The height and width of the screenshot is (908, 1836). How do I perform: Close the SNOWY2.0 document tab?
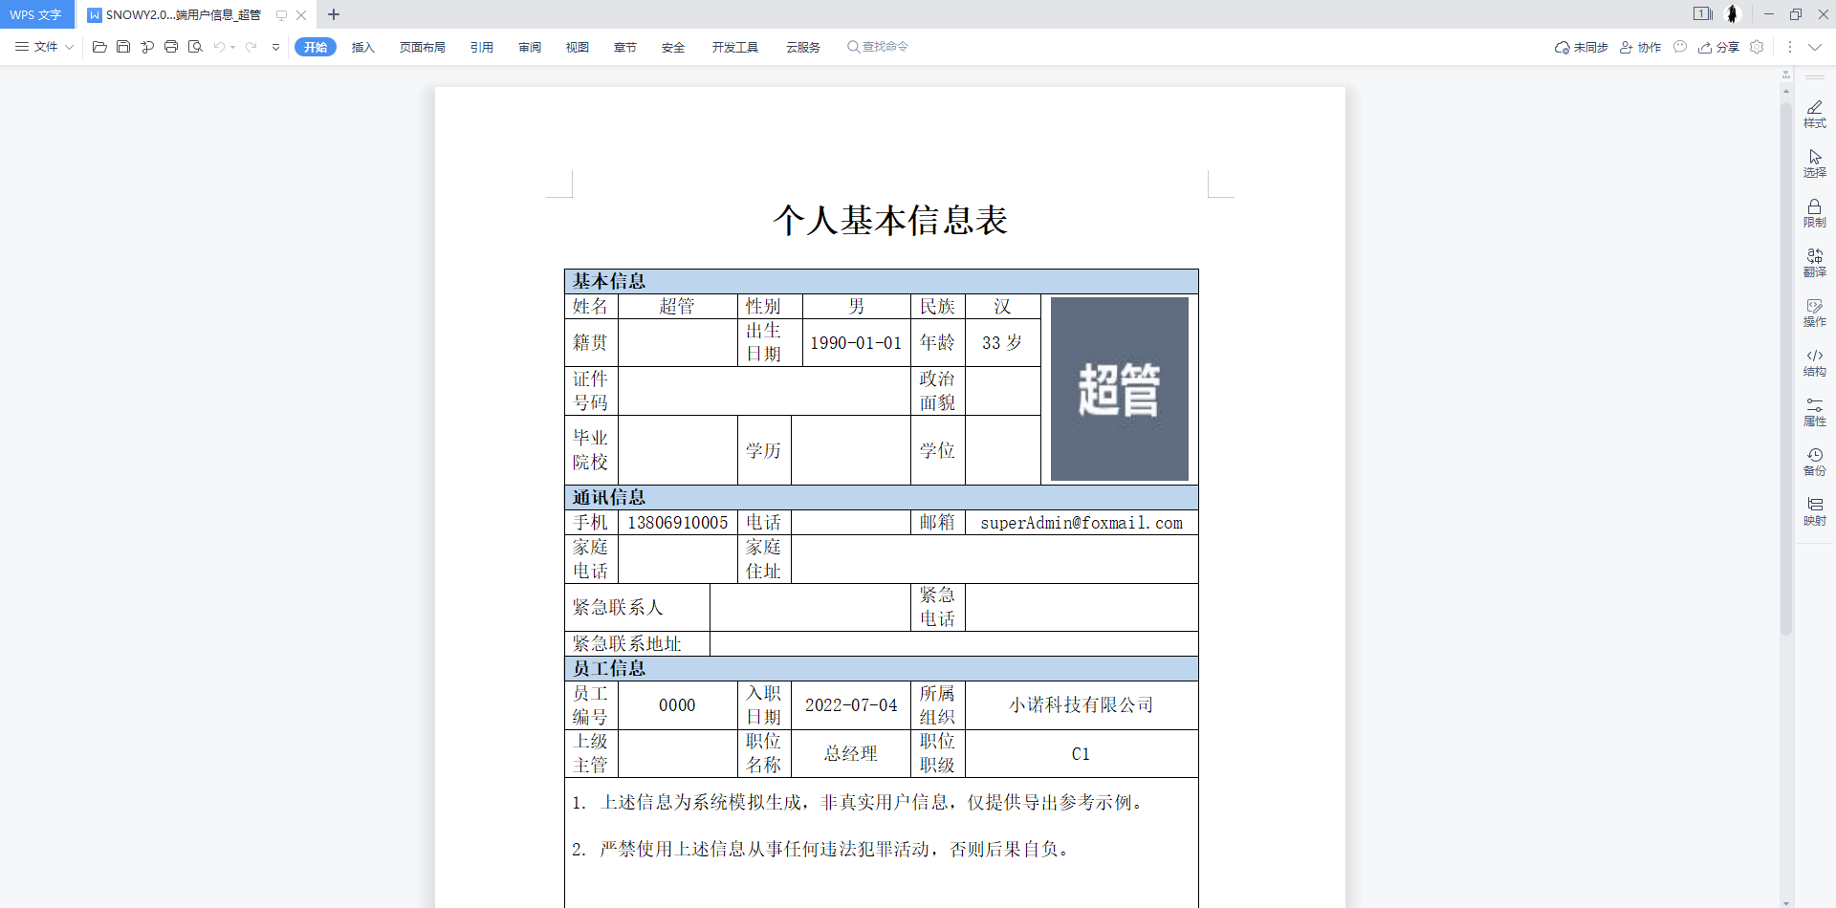click(x=301, y=14)
